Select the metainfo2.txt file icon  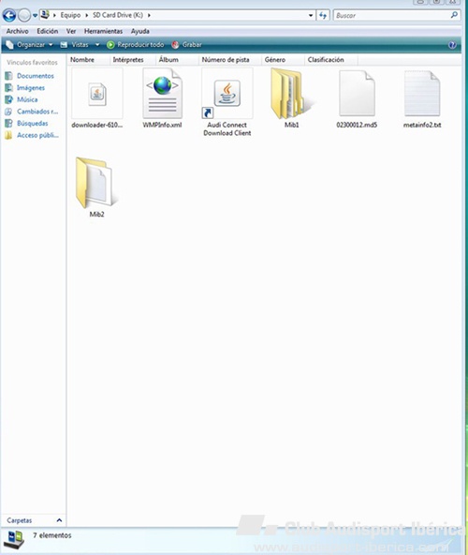tap(422, 94)
